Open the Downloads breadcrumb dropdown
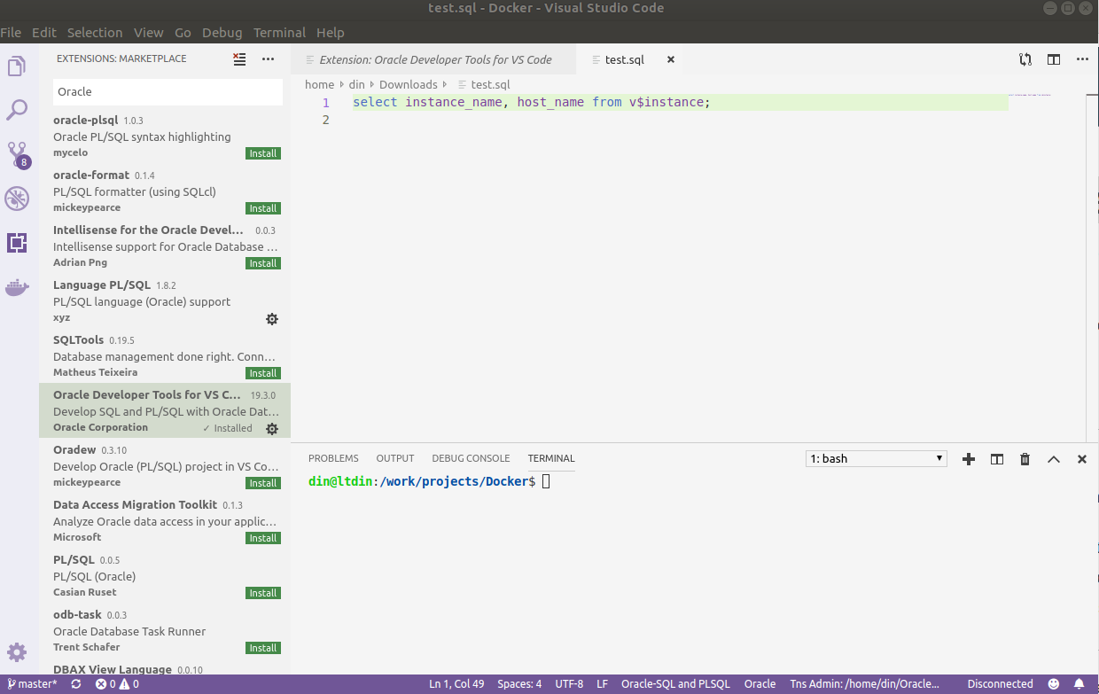Image resolution: width=1099 pixels, height=694 pixels. click(x=409, y=84)
